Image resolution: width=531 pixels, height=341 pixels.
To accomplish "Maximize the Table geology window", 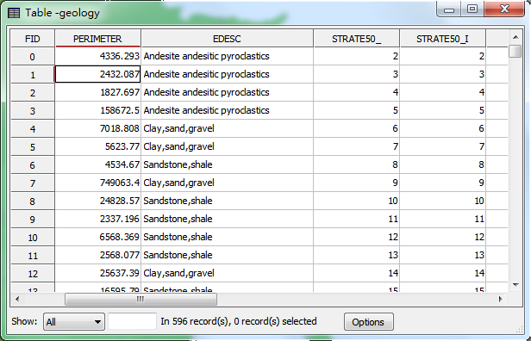I will [472, 9].
